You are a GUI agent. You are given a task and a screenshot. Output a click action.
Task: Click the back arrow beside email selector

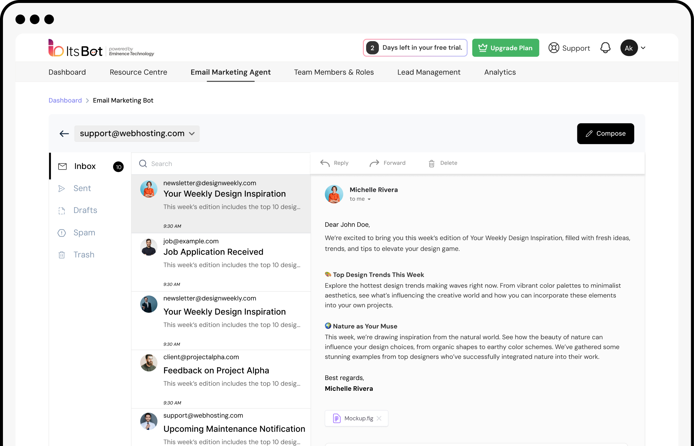(64, 133)
